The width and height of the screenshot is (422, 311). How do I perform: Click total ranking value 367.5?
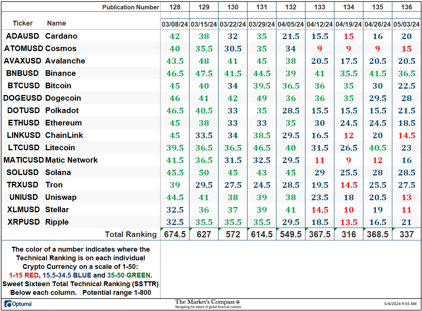[x=320, y=234]
